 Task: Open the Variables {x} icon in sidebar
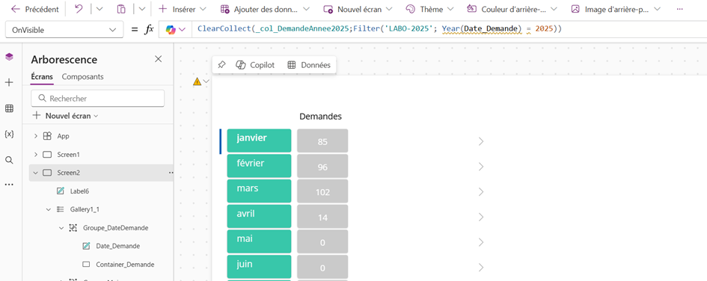click(x=9, y=134)
